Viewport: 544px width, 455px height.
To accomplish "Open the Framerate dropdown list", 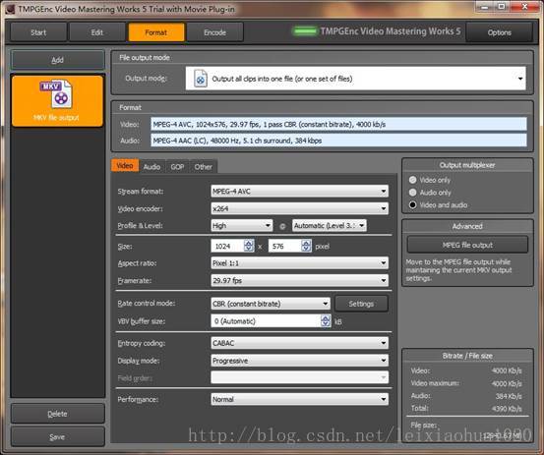I will pos(299,280).
